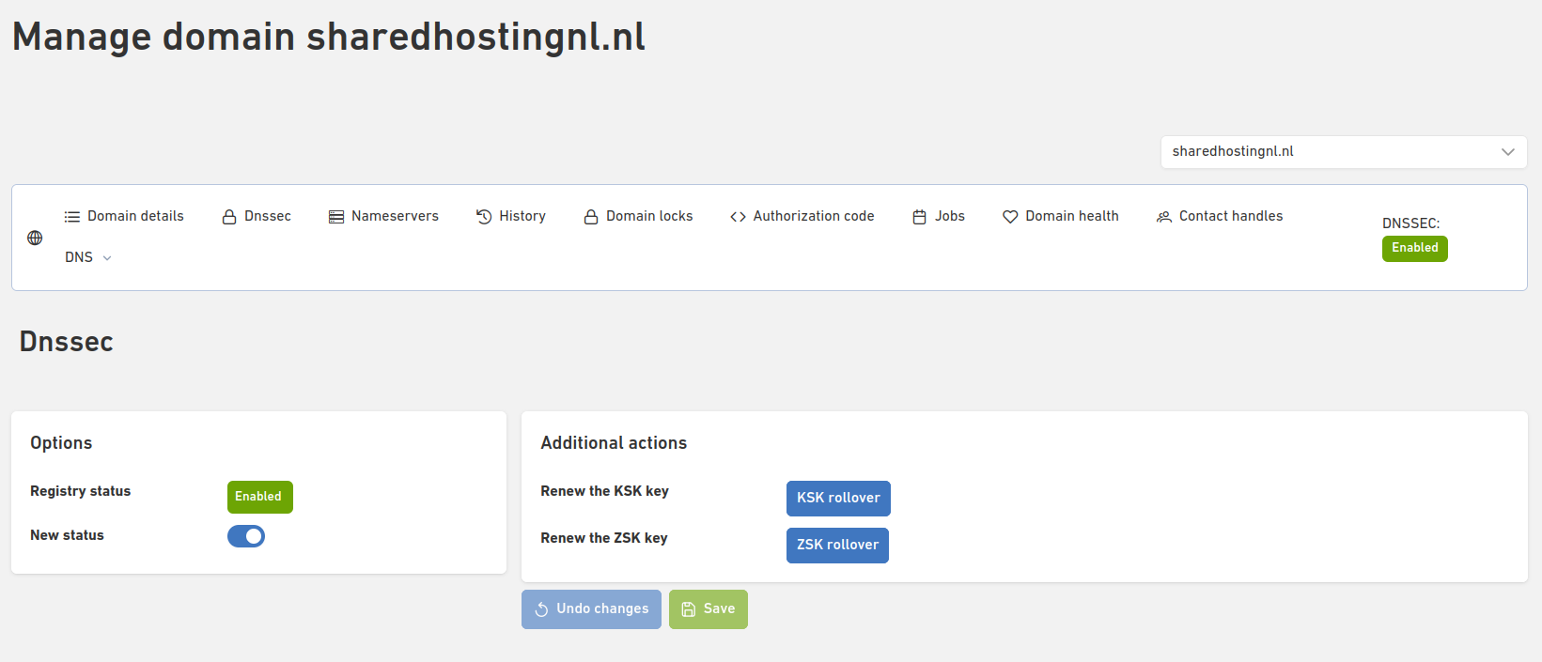Open the Nameservers tab

click(383, 216)
